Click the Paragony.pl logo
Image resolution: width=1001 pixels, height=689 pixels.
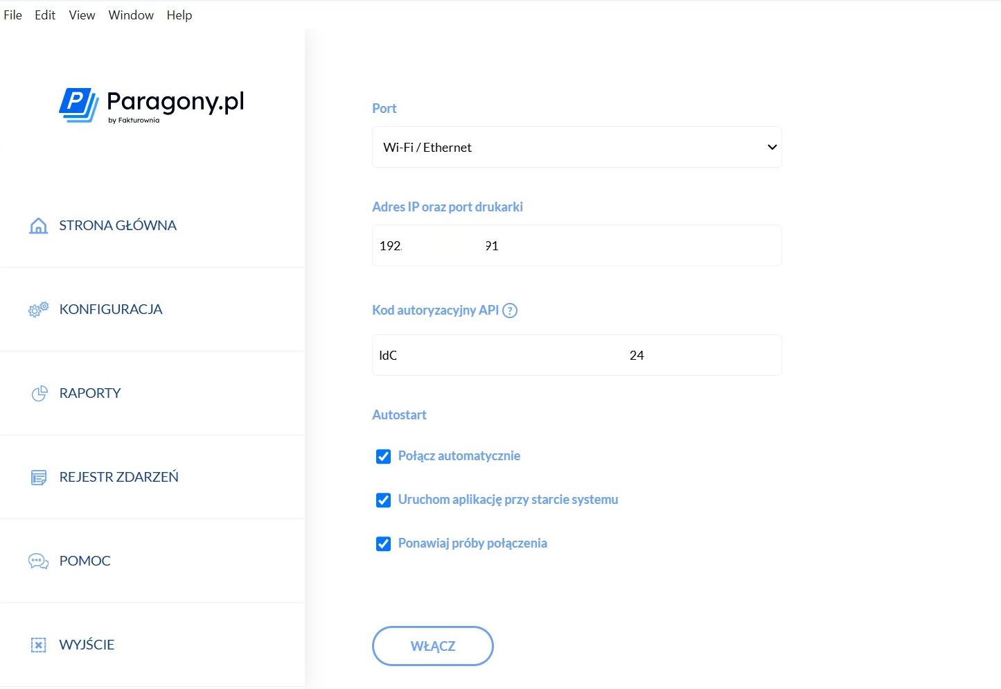[152, 105]
